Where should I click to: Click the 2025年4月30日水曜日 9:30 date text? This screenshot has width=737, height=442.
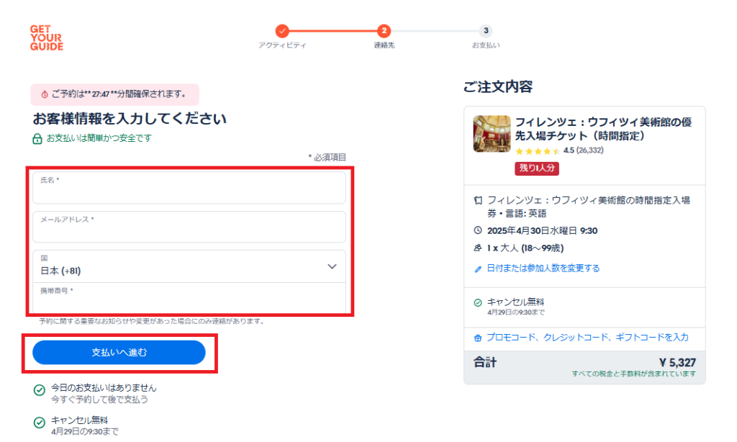pyautogui.click(x=543, y=230)
